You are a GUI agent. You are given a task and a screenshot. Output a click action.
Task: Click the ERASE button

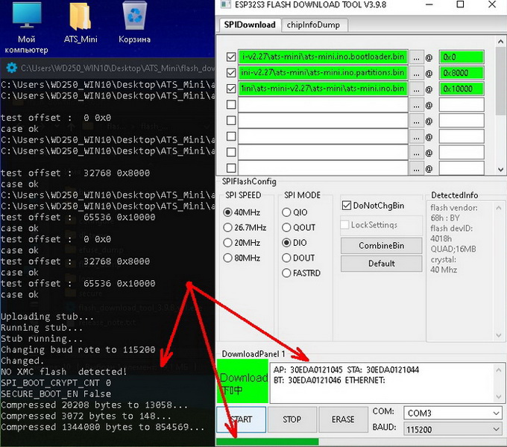(x=343, y=419)
